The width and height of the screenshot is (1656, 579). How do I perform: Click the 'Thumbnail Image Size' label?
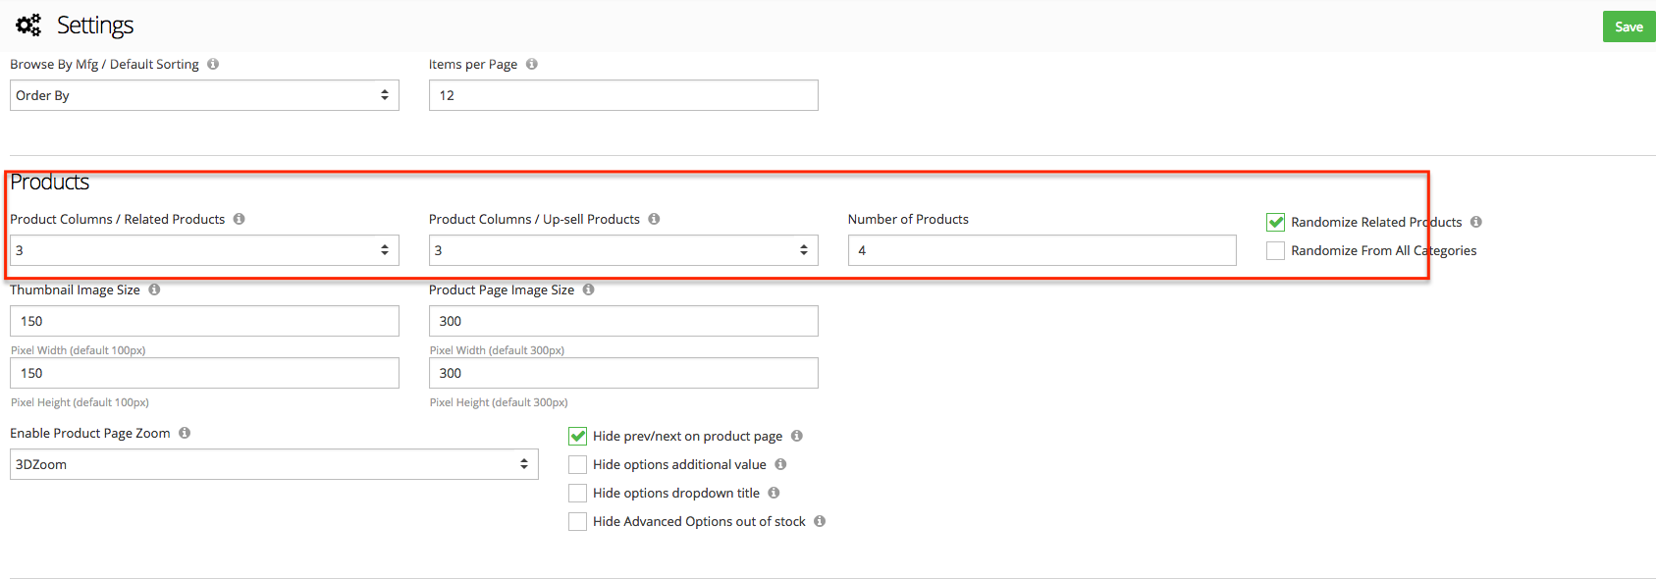tap(75, 289)
